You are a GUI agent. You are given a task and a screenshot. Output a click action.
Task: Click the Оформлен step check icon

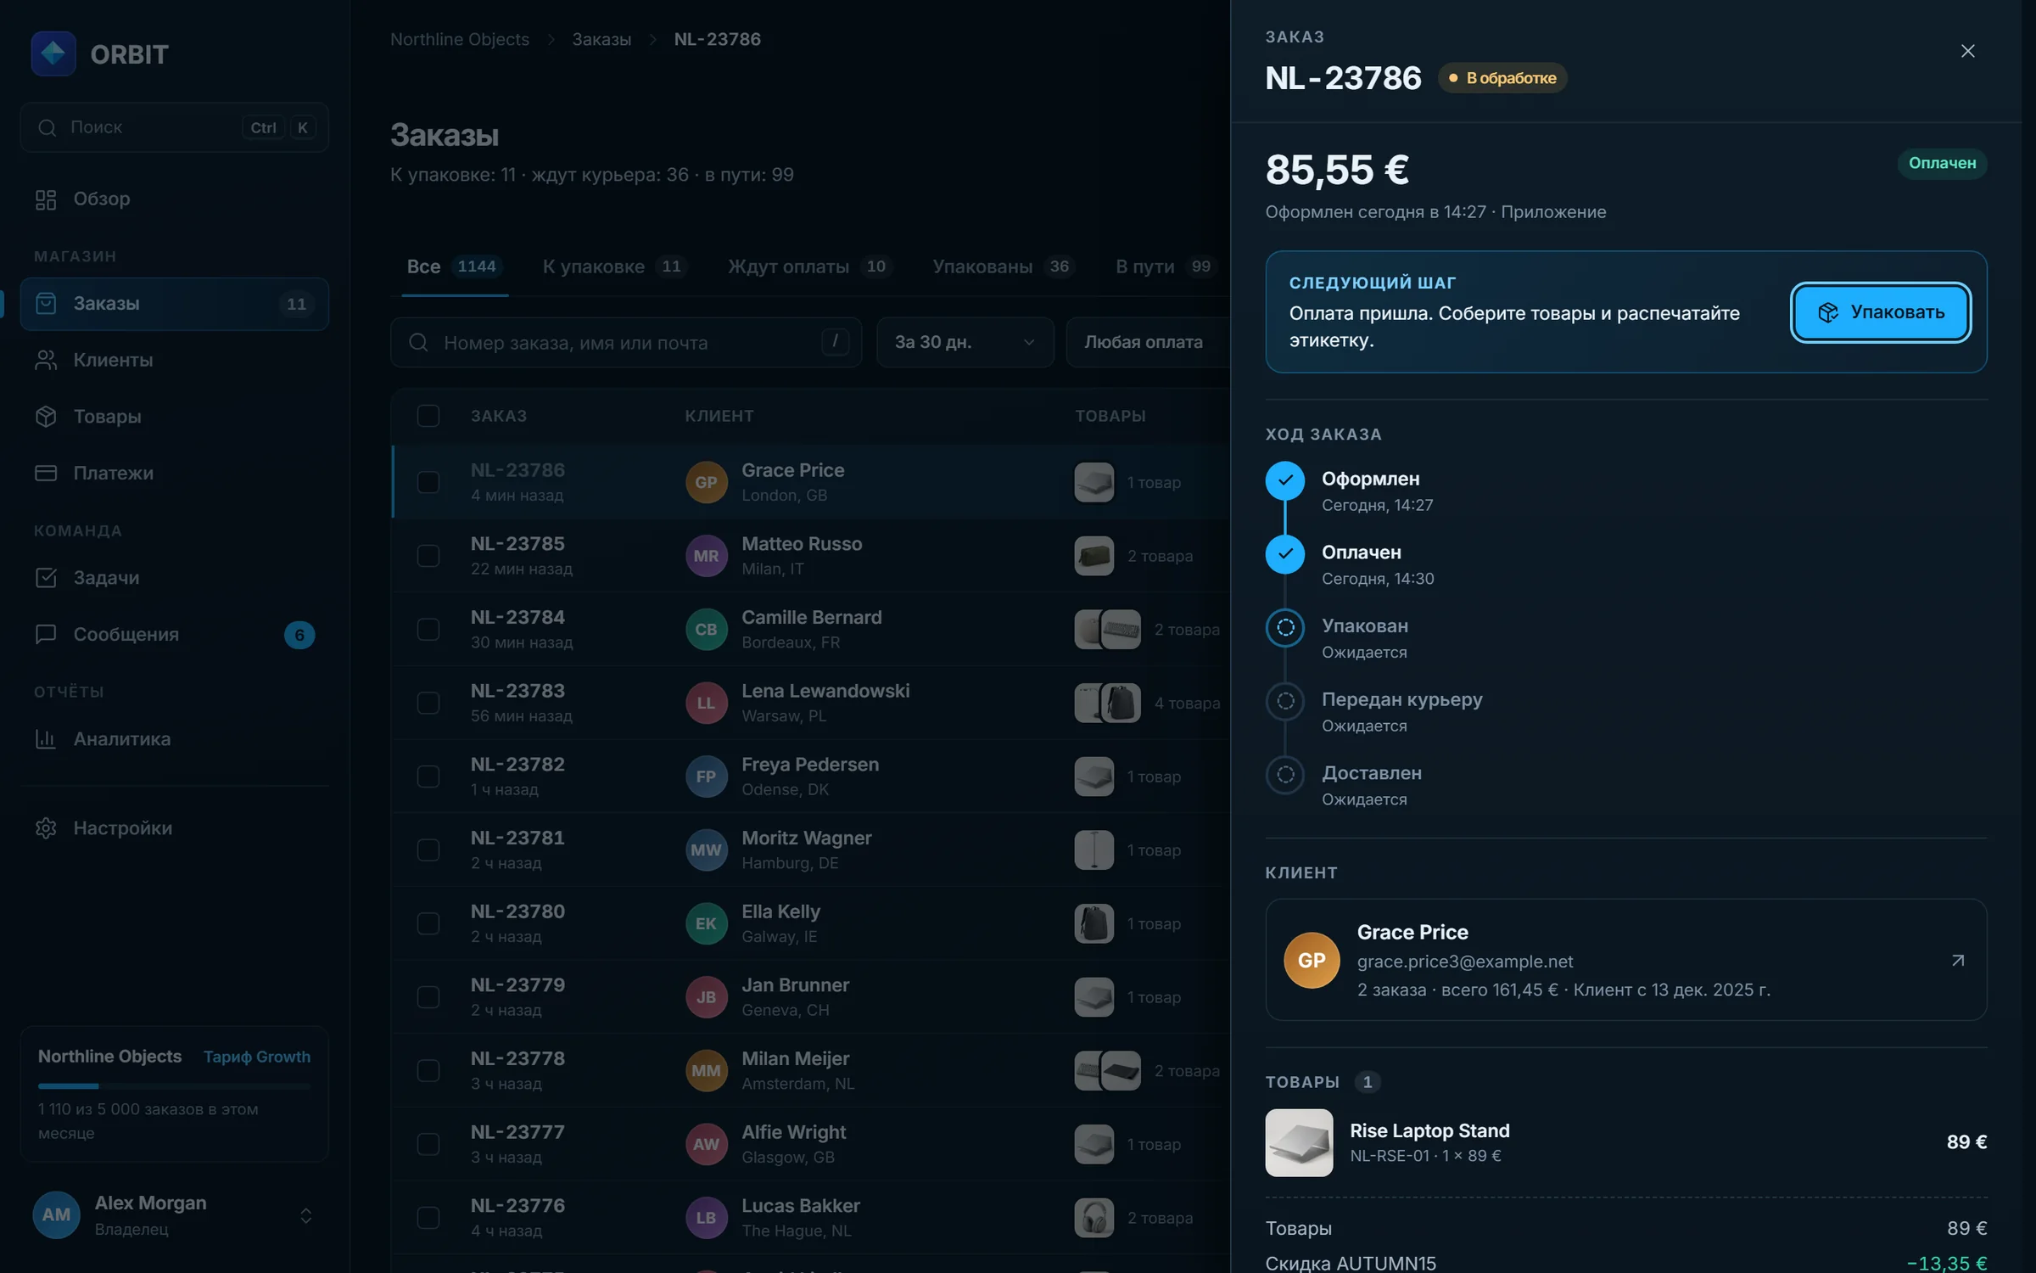[1285, 480]
